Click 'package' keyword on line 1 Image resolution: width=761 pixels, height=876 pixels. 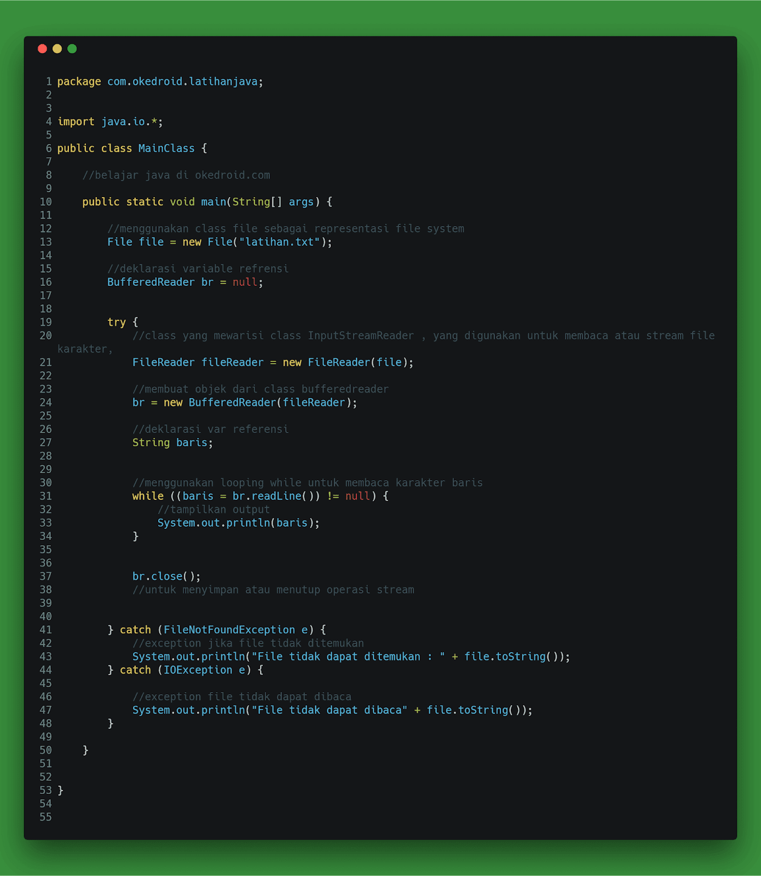pos(79,82)
